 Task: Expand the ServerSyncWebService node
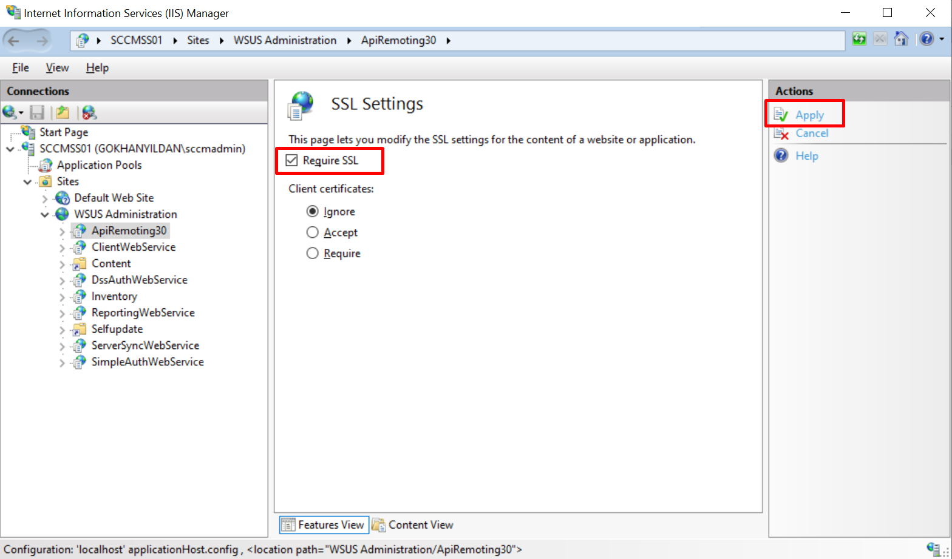(x=63, y=346)
